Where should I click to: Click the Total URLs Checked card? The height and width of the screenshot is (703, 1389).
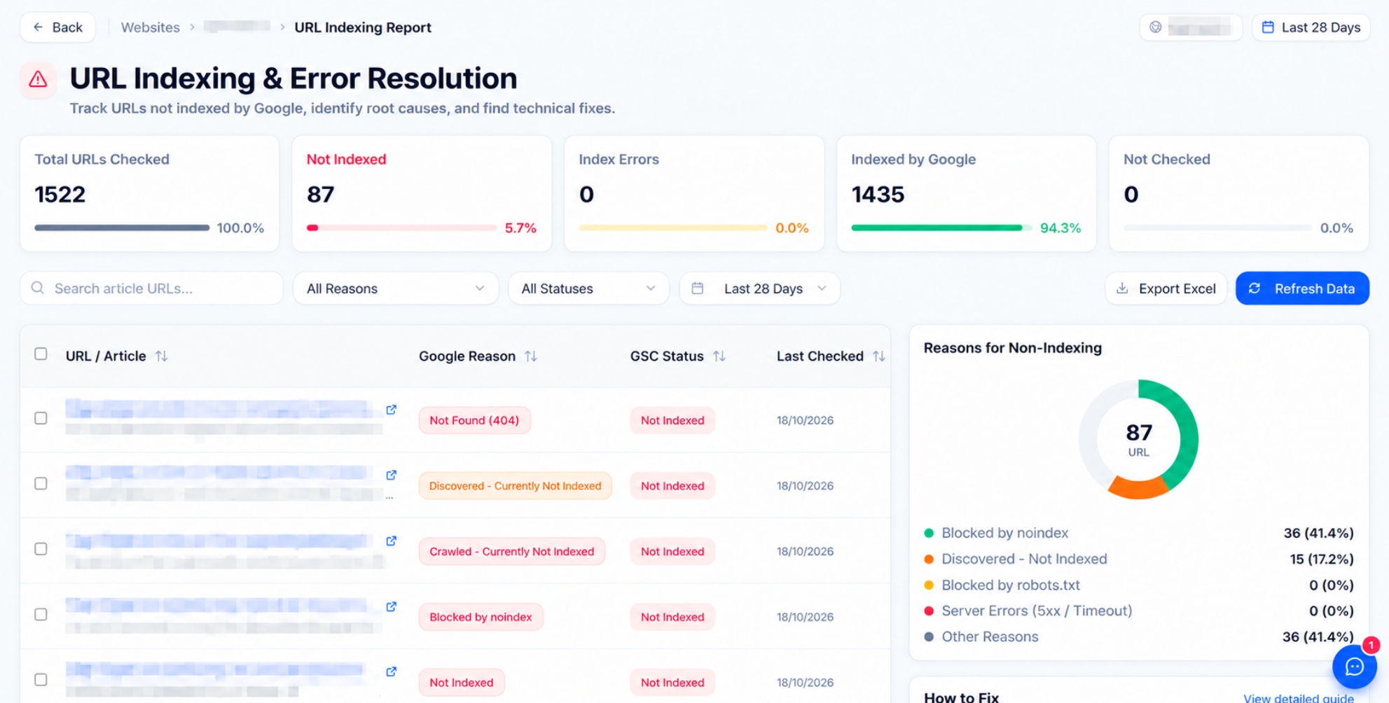(149, 193)
